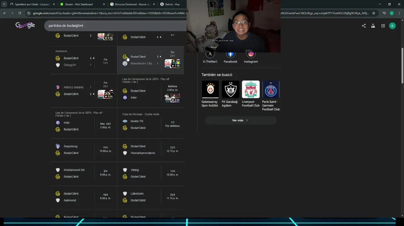Click the Sarpsborg crest icon
The image size is (404, 226).
[58, 146]
